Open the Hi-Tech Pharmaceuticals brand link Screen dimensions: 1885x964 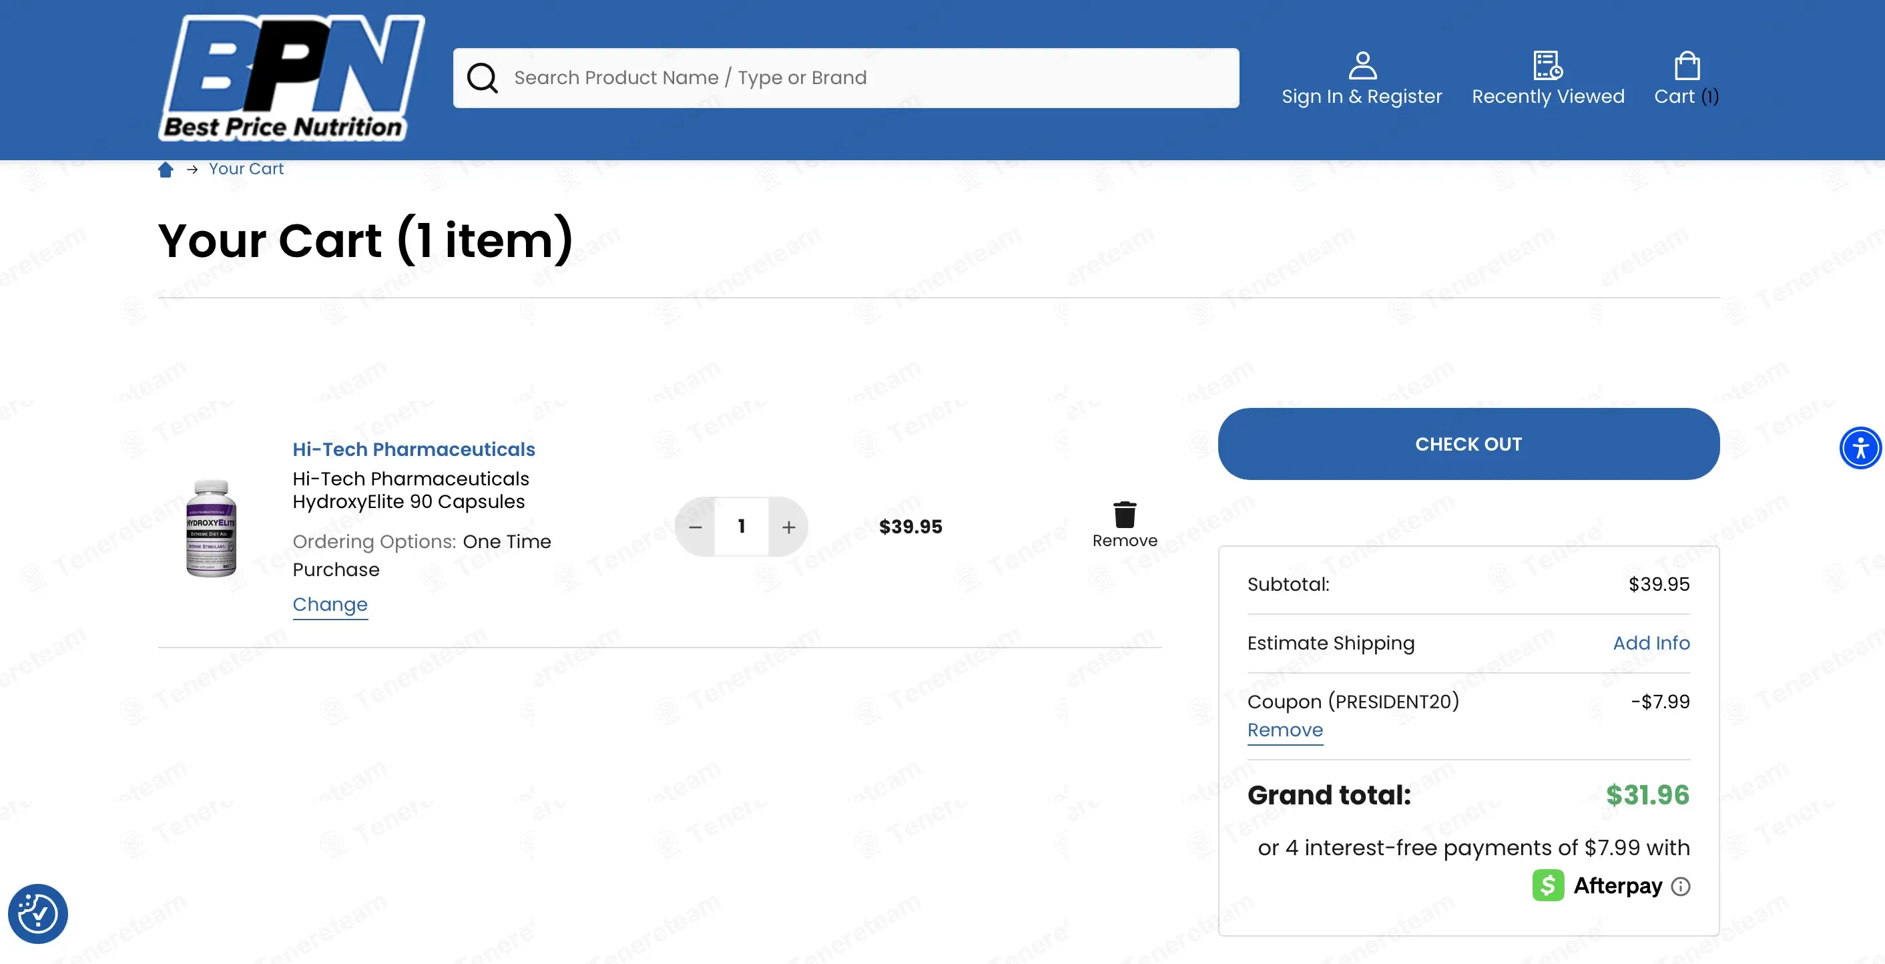pos(413,449)
